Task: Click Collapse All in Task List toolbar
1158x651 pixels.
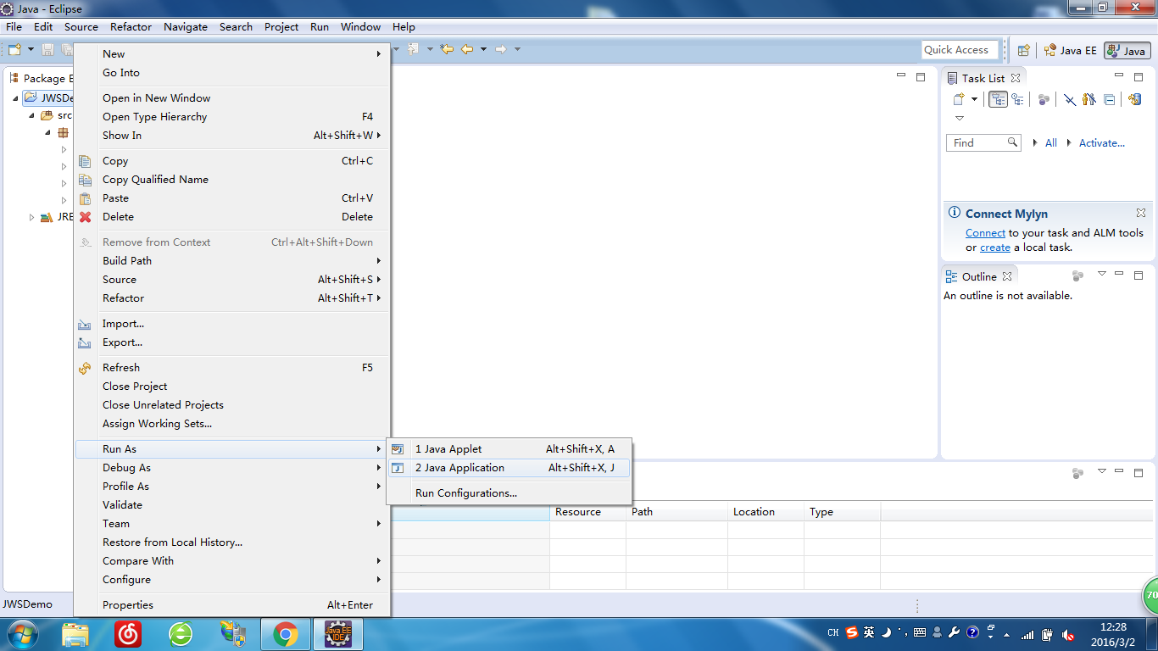Action: click(x=1109, y=99)
